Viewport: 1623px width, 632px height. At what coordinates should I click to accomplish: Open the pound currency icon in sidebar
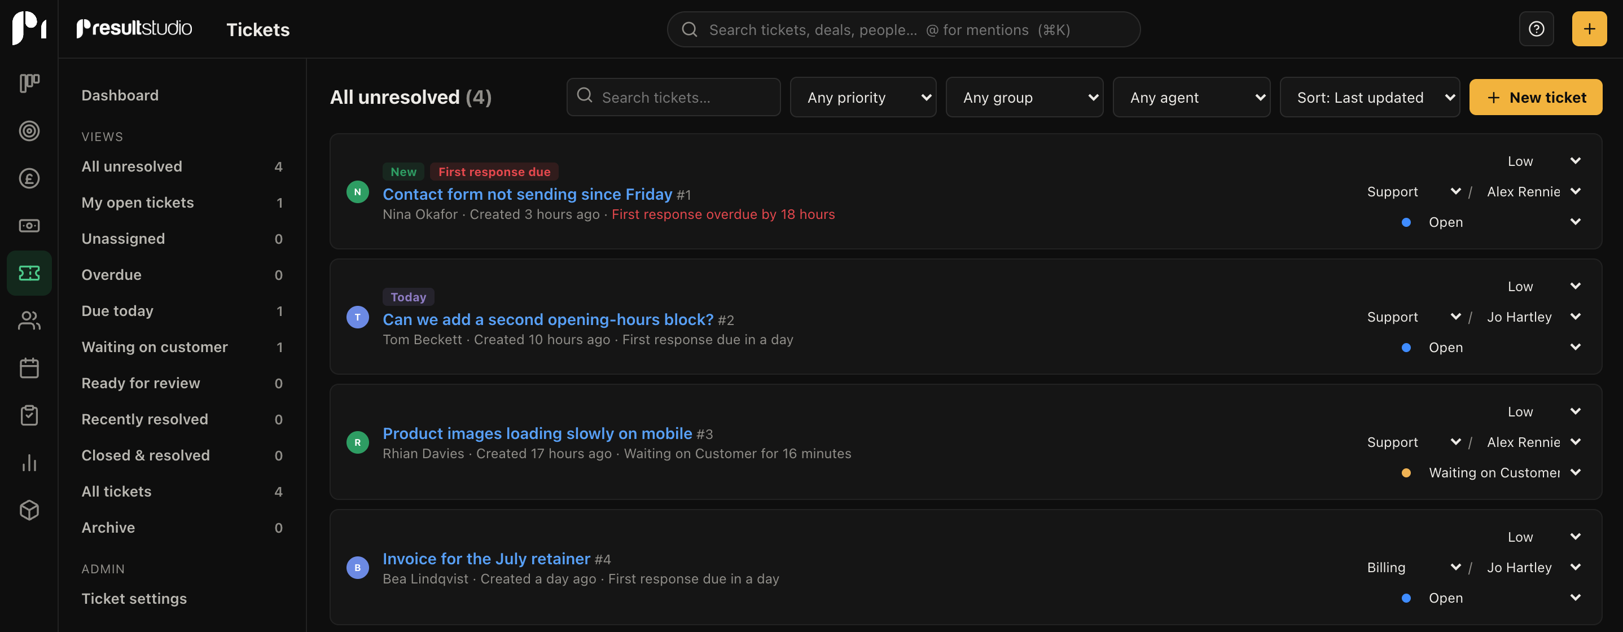29,178
